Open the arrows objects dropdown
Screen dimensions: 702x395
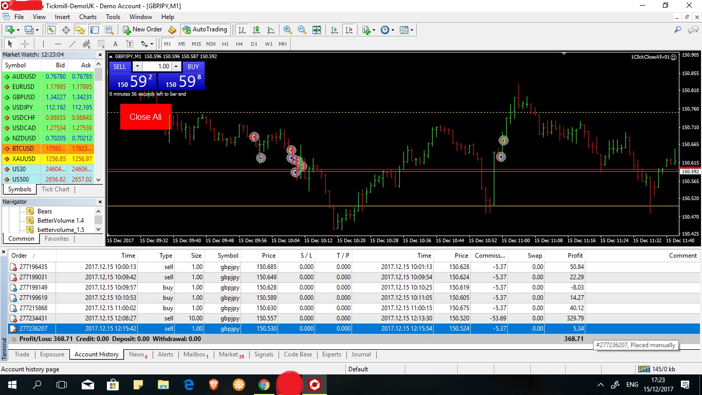151,44
